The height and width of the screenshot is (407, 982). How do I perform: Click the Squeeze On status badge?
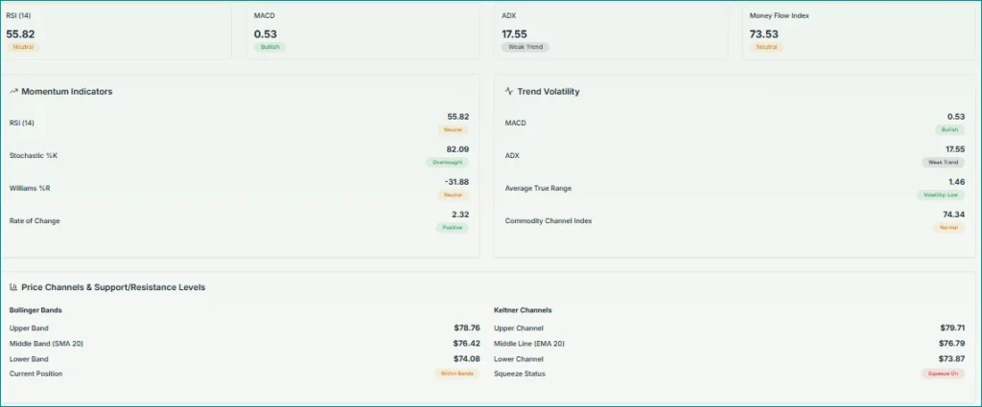click(942, 373)
